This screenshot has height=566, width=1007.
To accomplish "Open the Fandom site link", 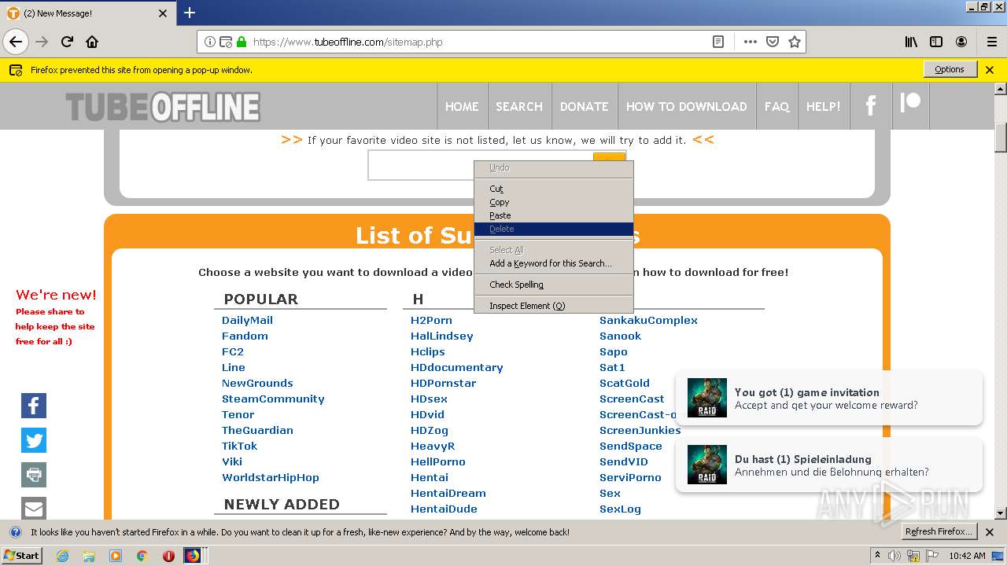I will point(245,336).
